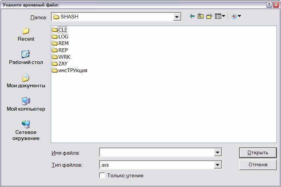Click the Отмена button
The image size is (281, 187).
pyautogui.click(x=258, y=165)
